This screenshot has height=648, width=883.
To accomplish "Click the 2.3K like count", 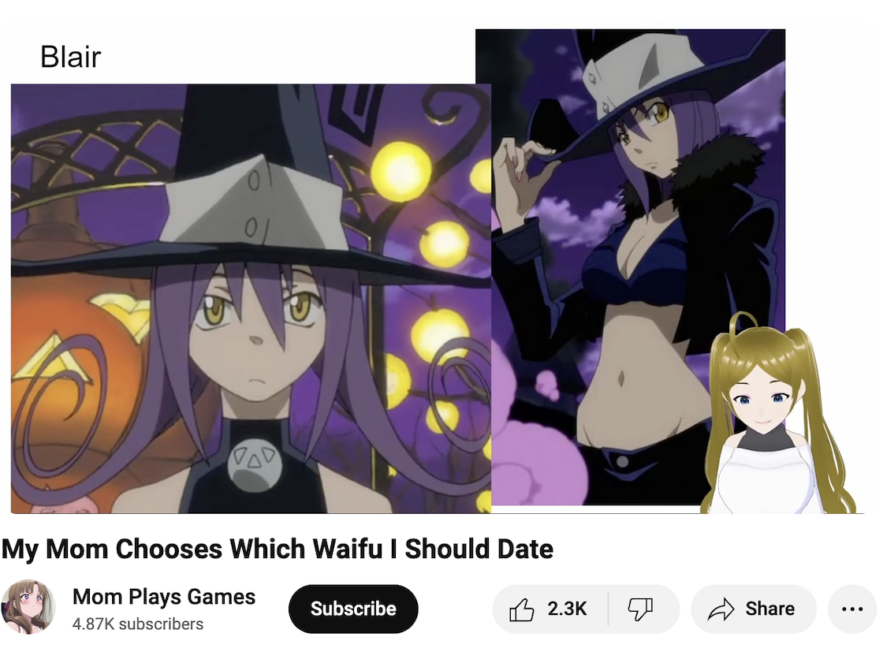I will tap(567, 609).
